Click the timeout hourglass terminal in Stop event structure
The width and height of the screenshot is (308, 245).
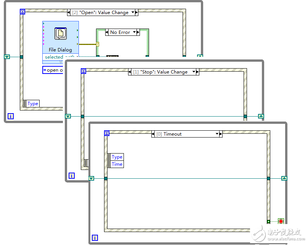tap(83, 71)
